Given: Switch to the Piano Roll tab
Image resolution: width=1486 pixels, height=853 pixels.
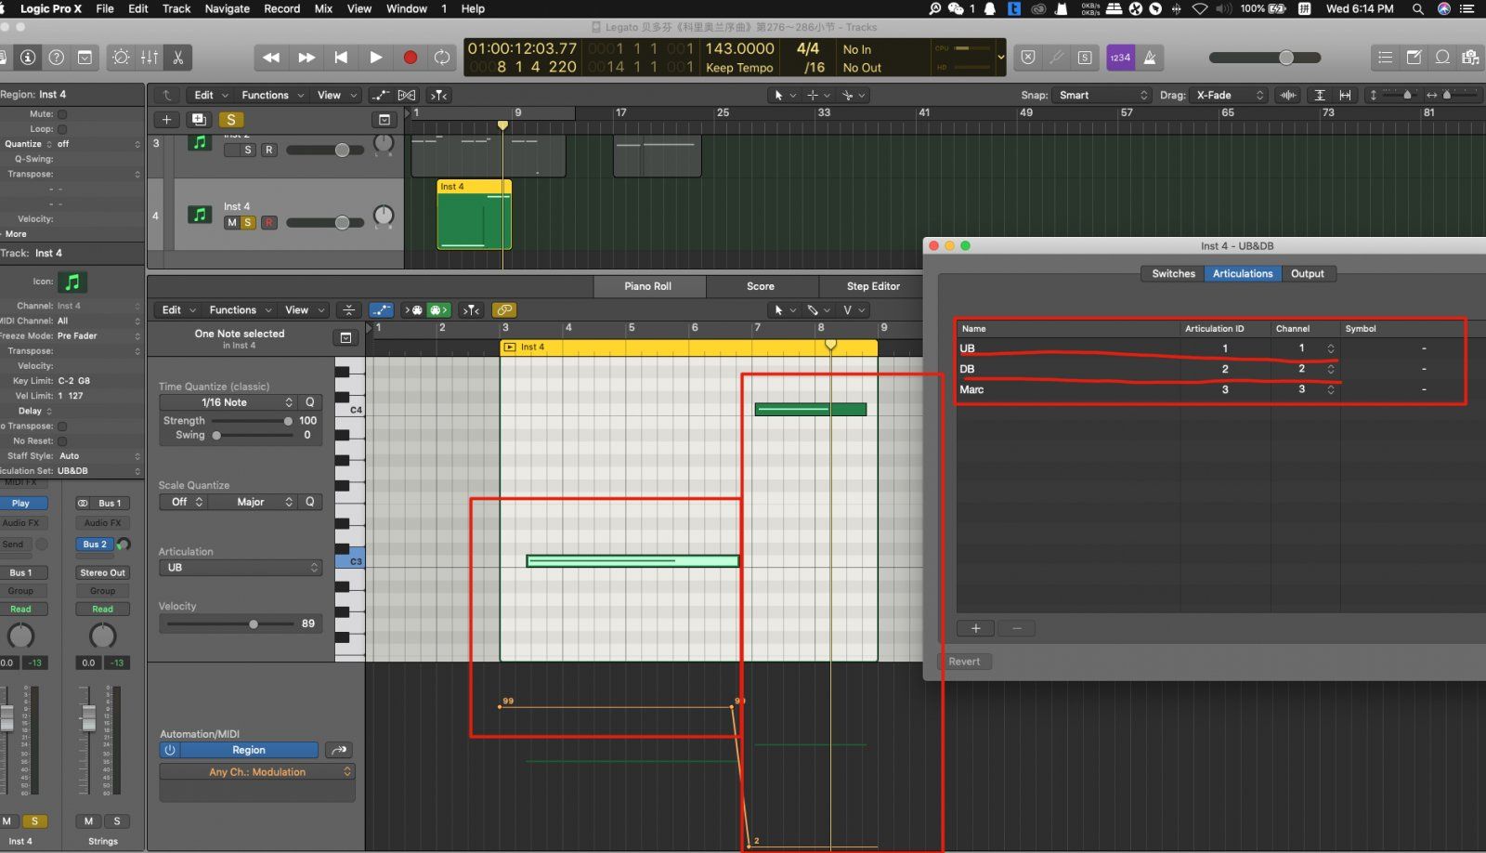Looking at the screenshot, I should point(648,286).
